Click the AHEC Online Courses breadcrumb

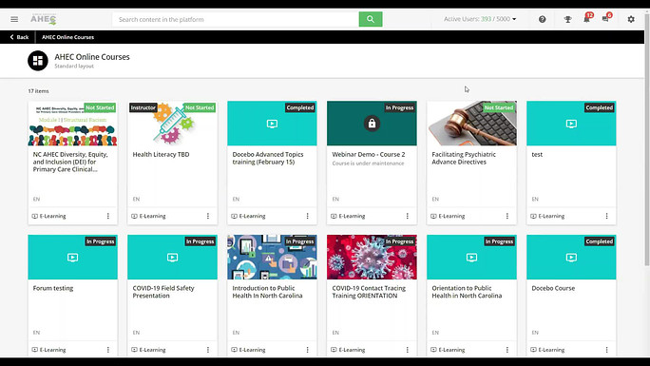click(68, 37)
